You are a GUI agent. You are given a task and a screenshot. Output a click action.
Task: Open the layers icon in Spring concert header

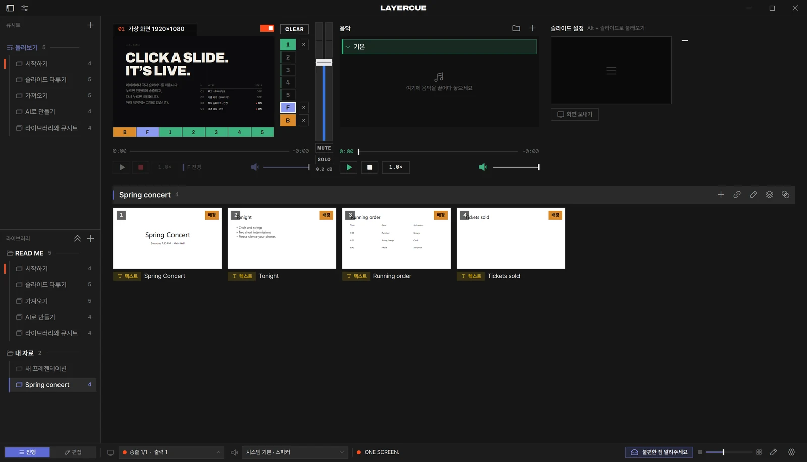pyautogui.click(x=769, y=195)
